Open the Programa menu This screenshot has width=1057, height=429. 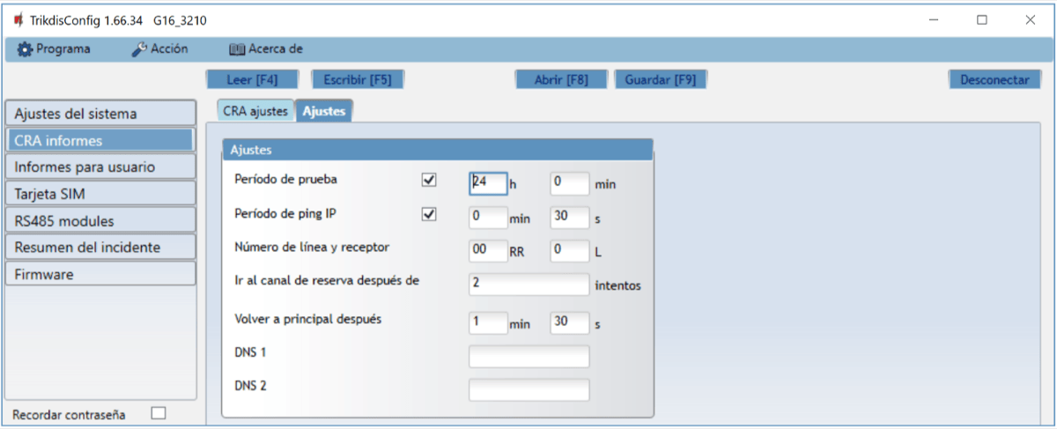[x=54, y=49]
